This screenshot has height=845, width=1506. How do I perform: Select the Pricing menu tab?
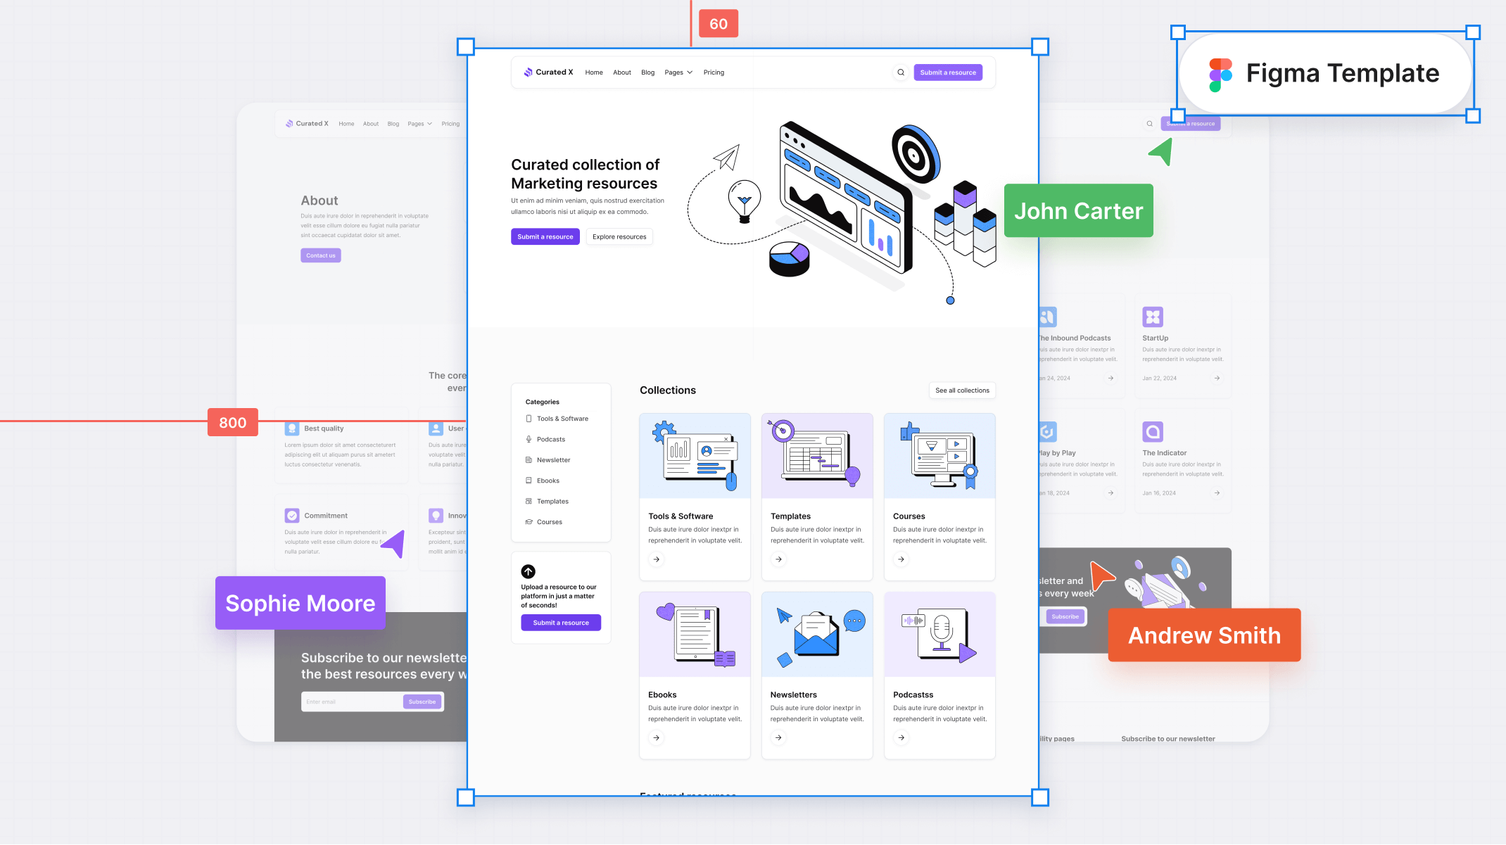click(x=714, y=72)
